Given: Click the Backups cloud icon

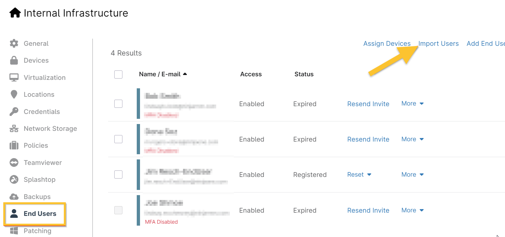Looking at the screenshot, I should point(14,197).
